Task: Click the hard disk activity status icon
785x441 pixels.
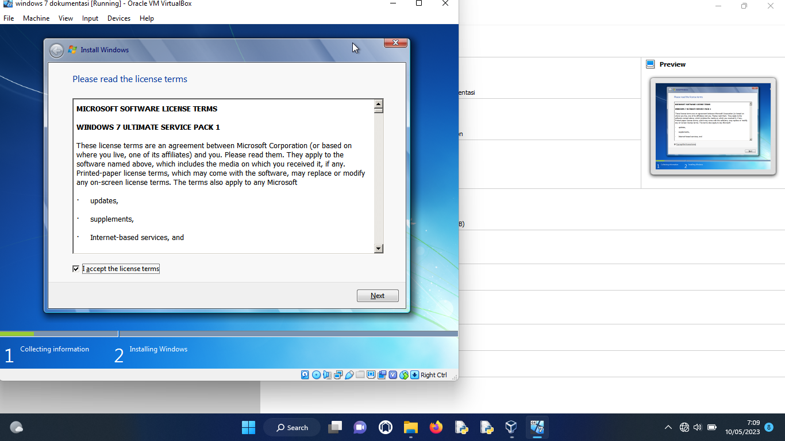Action: tap(305, 375)
